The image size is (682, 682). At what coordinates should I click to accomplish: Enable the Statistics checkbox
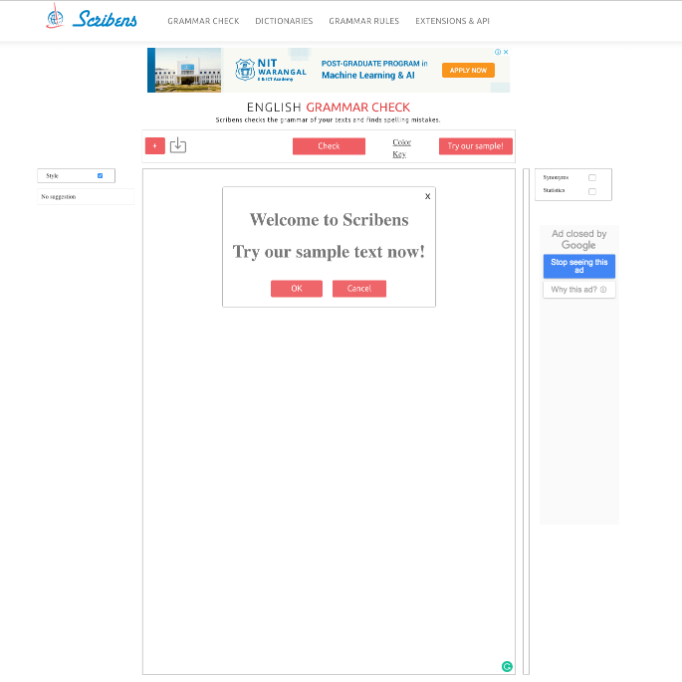click(x=592, y=191)
